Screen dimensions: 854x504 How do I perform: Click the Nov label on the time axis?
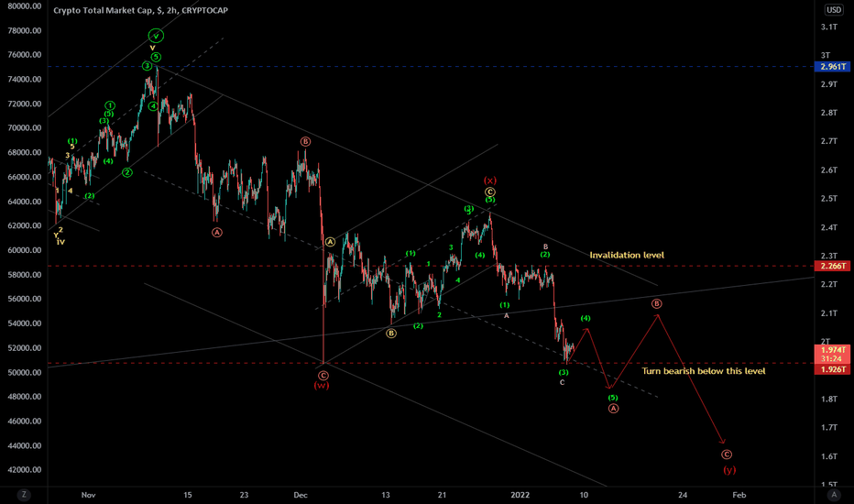(88, 495)
